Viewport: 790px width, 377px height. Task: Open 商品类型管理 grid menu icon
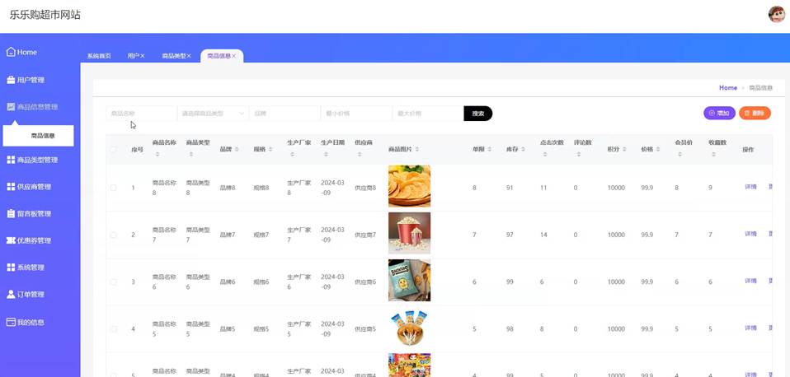pos(11,160)
